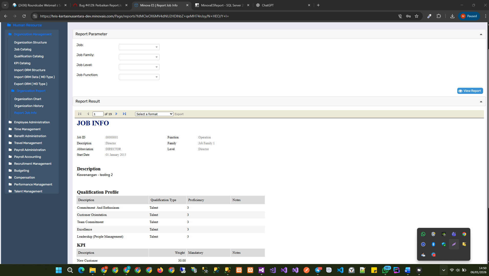Click the View Report button
Viewport: 489px width, 276px height.
(470, 91)
